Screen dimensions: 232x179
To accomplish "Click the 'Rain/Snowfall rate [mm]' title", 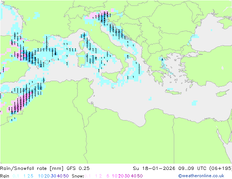I will click(x=32, y=168).
